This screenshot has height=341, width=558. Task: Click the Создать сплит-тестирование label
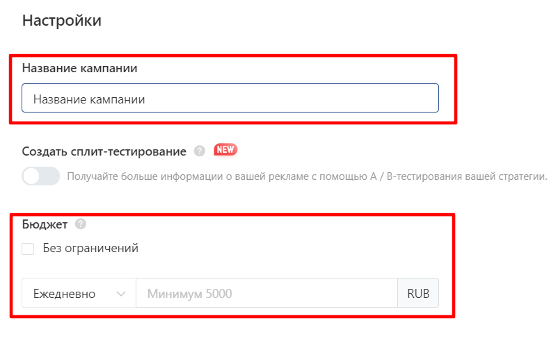[104, 151]
